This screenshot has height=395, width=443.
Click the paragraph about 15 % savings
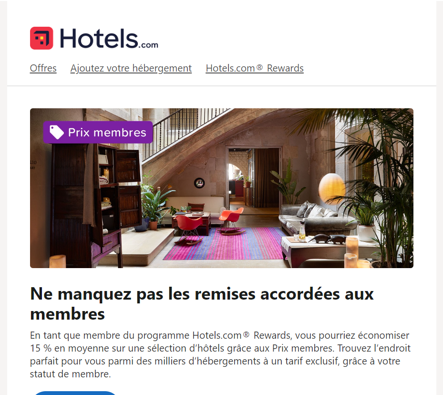220,354
